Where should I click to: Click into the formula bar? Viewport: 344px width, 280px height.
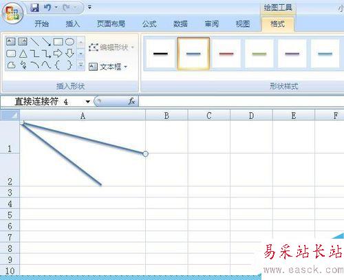(241, 101)
